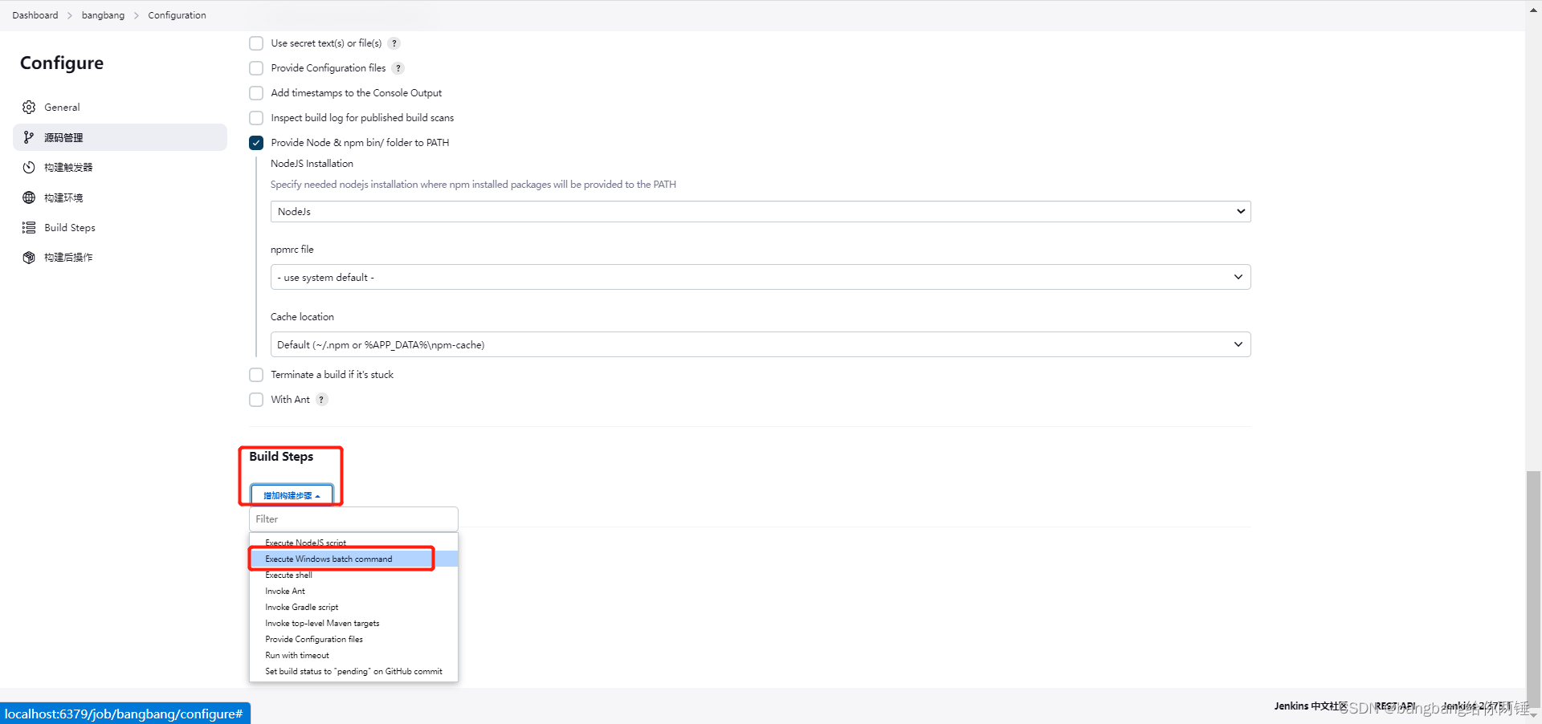Viewport: 1542px width, 724px height.
Task: Click the Filter input field
Action: pos(353,519)
